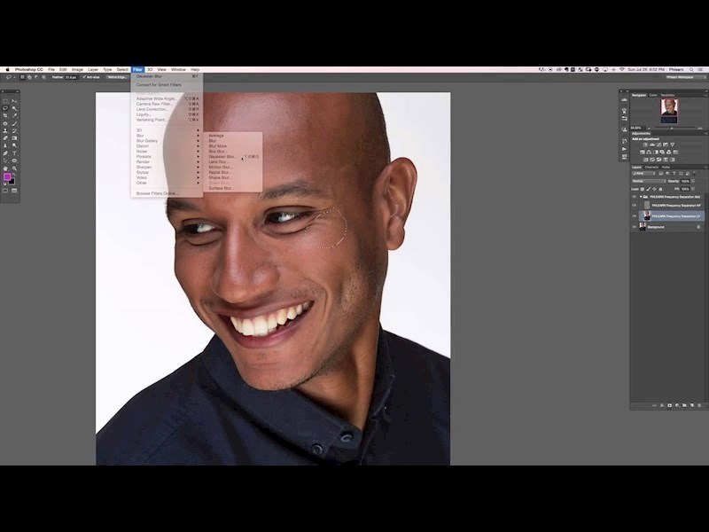Open the Opacity slider dropdown arrow

coord(693,182)
